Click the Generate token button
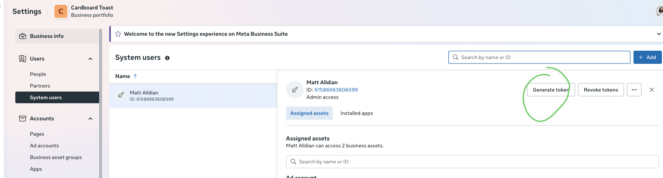Screen dimensions: 663x178 [551, 90]
